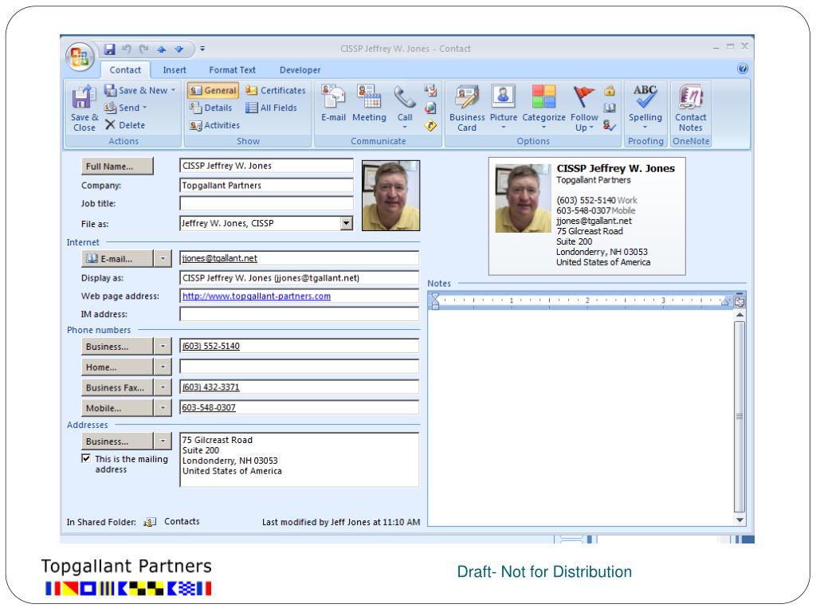This screenshot has height=612, width=816.
Task: Open Business Fax type dropdown arrow
Action: pos(163,387)
